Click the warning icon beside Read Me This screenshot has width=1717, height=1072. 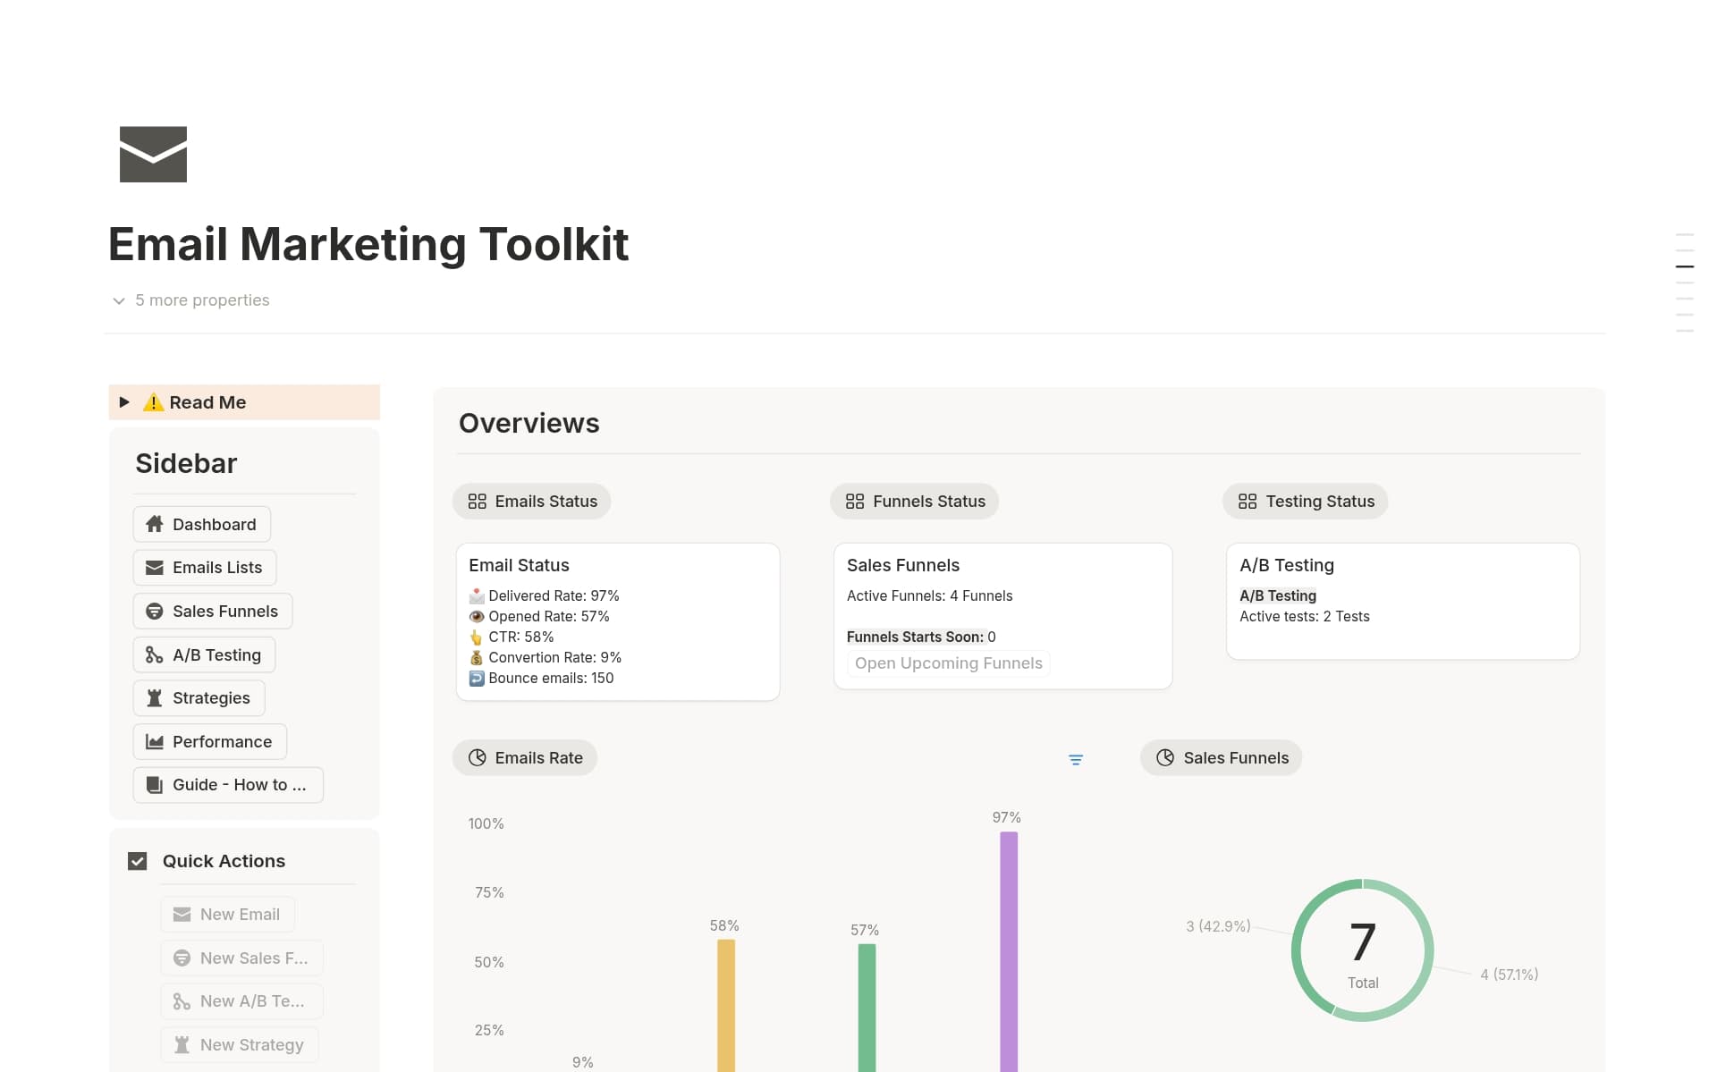(152, 401)
